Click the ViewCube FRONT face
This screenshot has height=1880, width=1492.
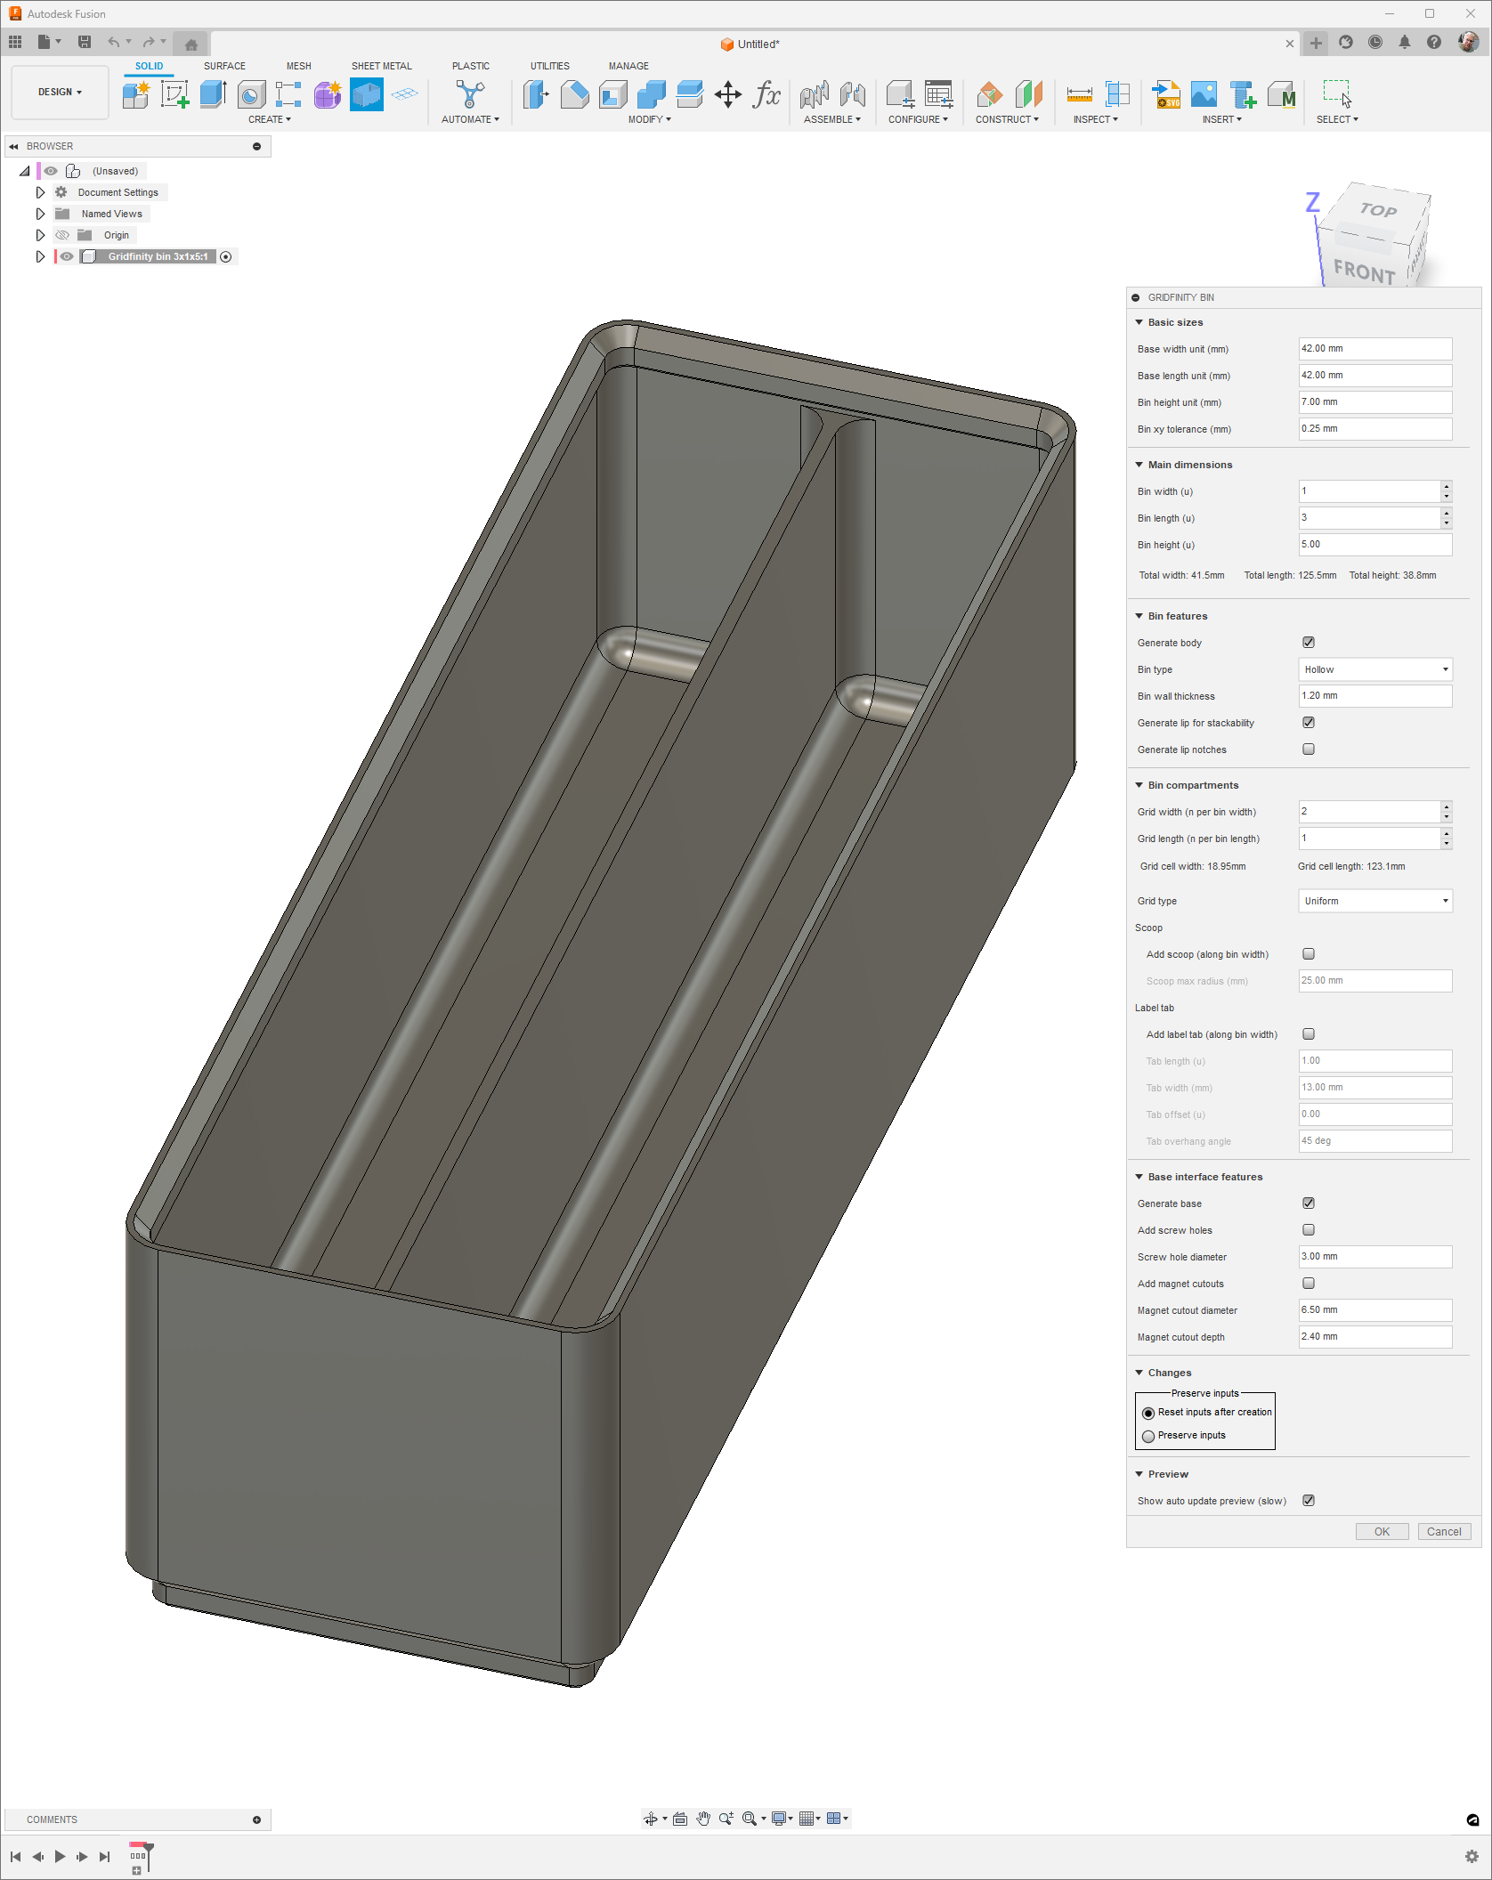pos(1363,270)
